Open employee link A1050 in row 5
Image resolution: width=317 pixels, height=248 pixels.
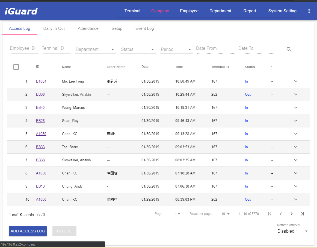(41, 134)
